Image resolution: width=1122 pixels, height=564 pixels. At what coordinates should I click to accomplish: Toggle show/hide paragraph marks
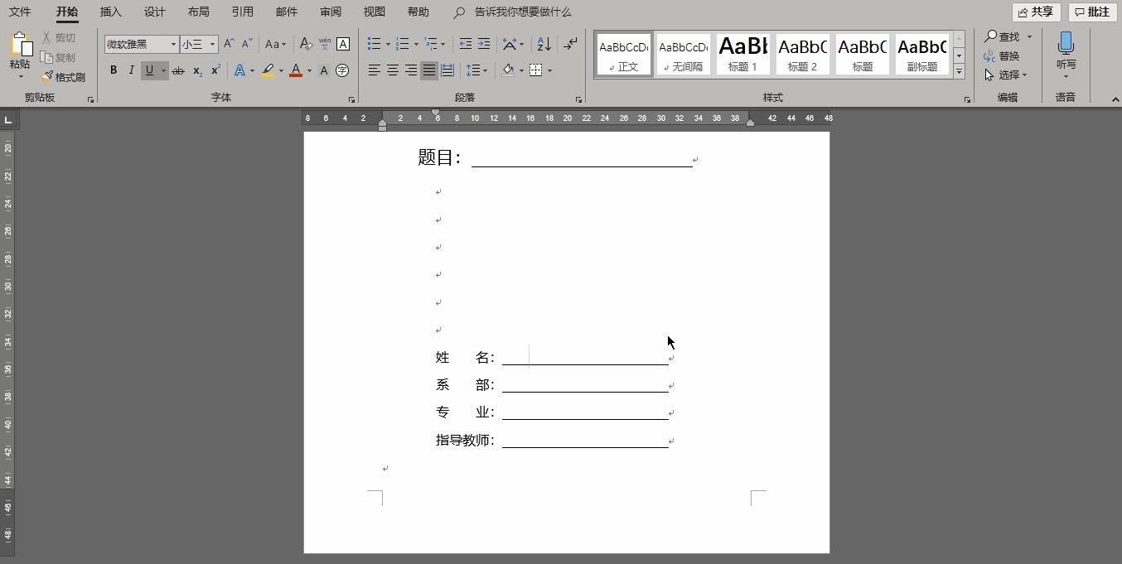click(x=570, y=43)
